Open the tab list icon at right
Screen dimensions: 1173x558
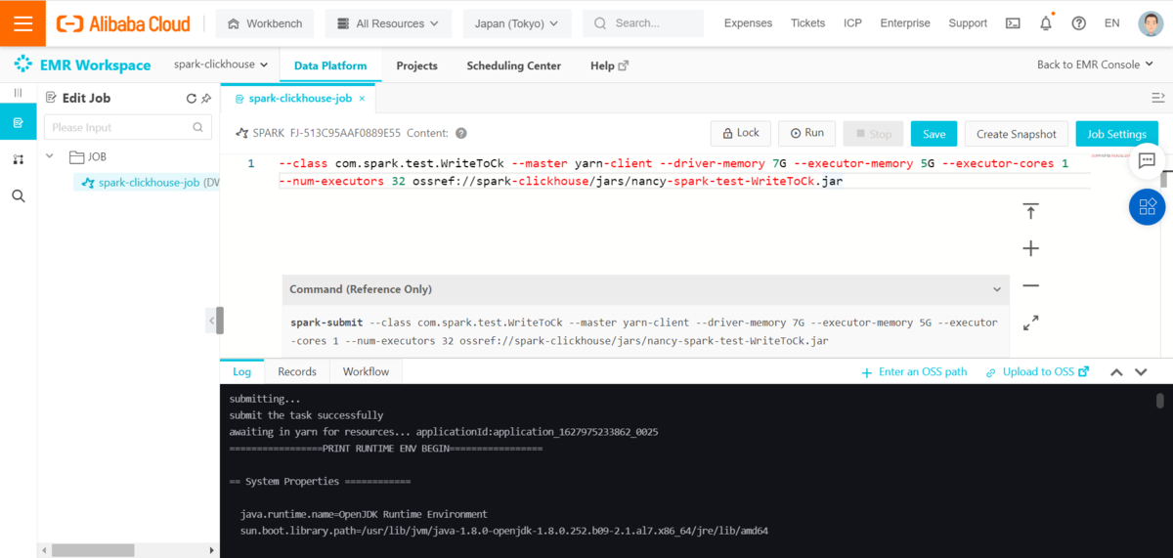[x=1158, y=98]
